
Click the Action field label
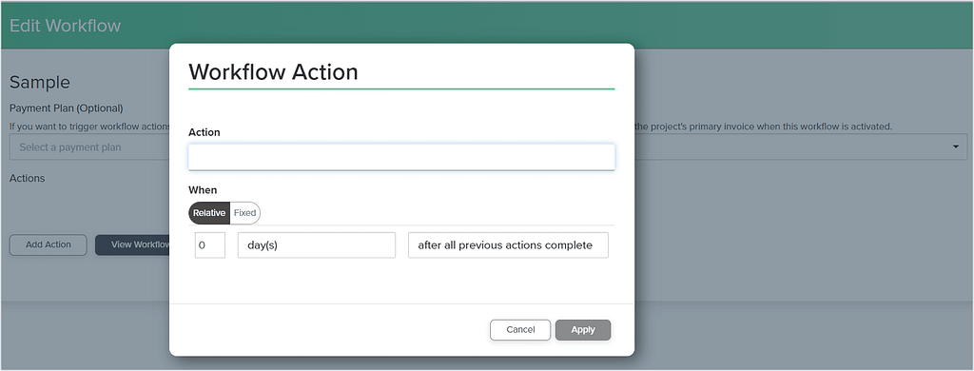(205, 132)
